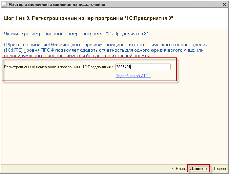Click the wizard document icon in title bar

[4, 4]
